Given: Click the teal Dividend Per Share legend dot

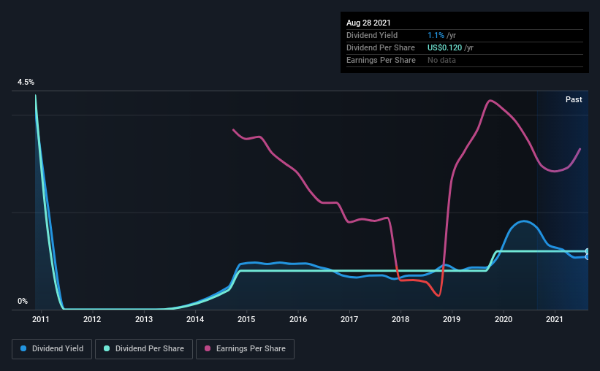Looking at the screenshot, I should [107, 348].
